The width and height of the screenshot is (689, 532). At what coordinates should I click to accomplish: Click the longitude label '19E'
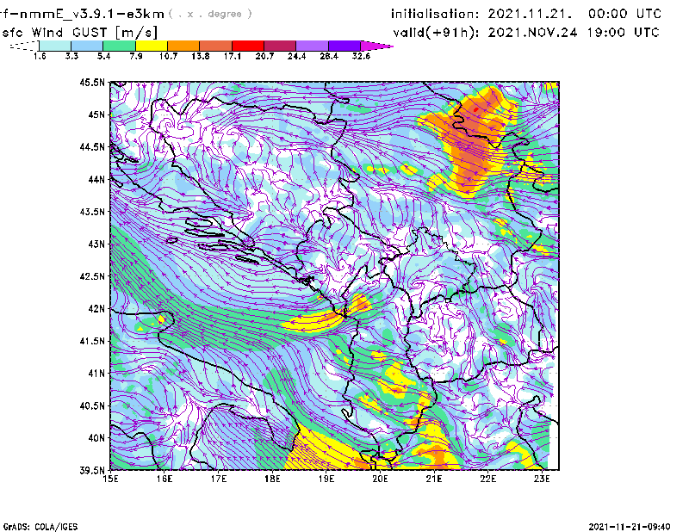pos(326,479)
